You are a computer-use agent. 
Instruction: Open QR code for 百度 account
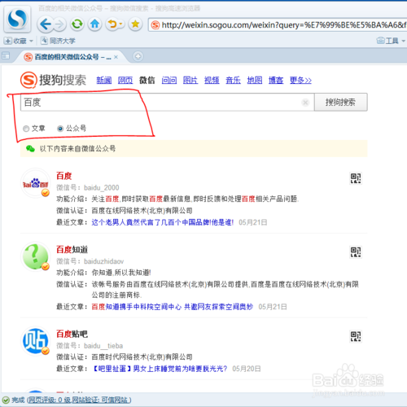coord(356,178)
